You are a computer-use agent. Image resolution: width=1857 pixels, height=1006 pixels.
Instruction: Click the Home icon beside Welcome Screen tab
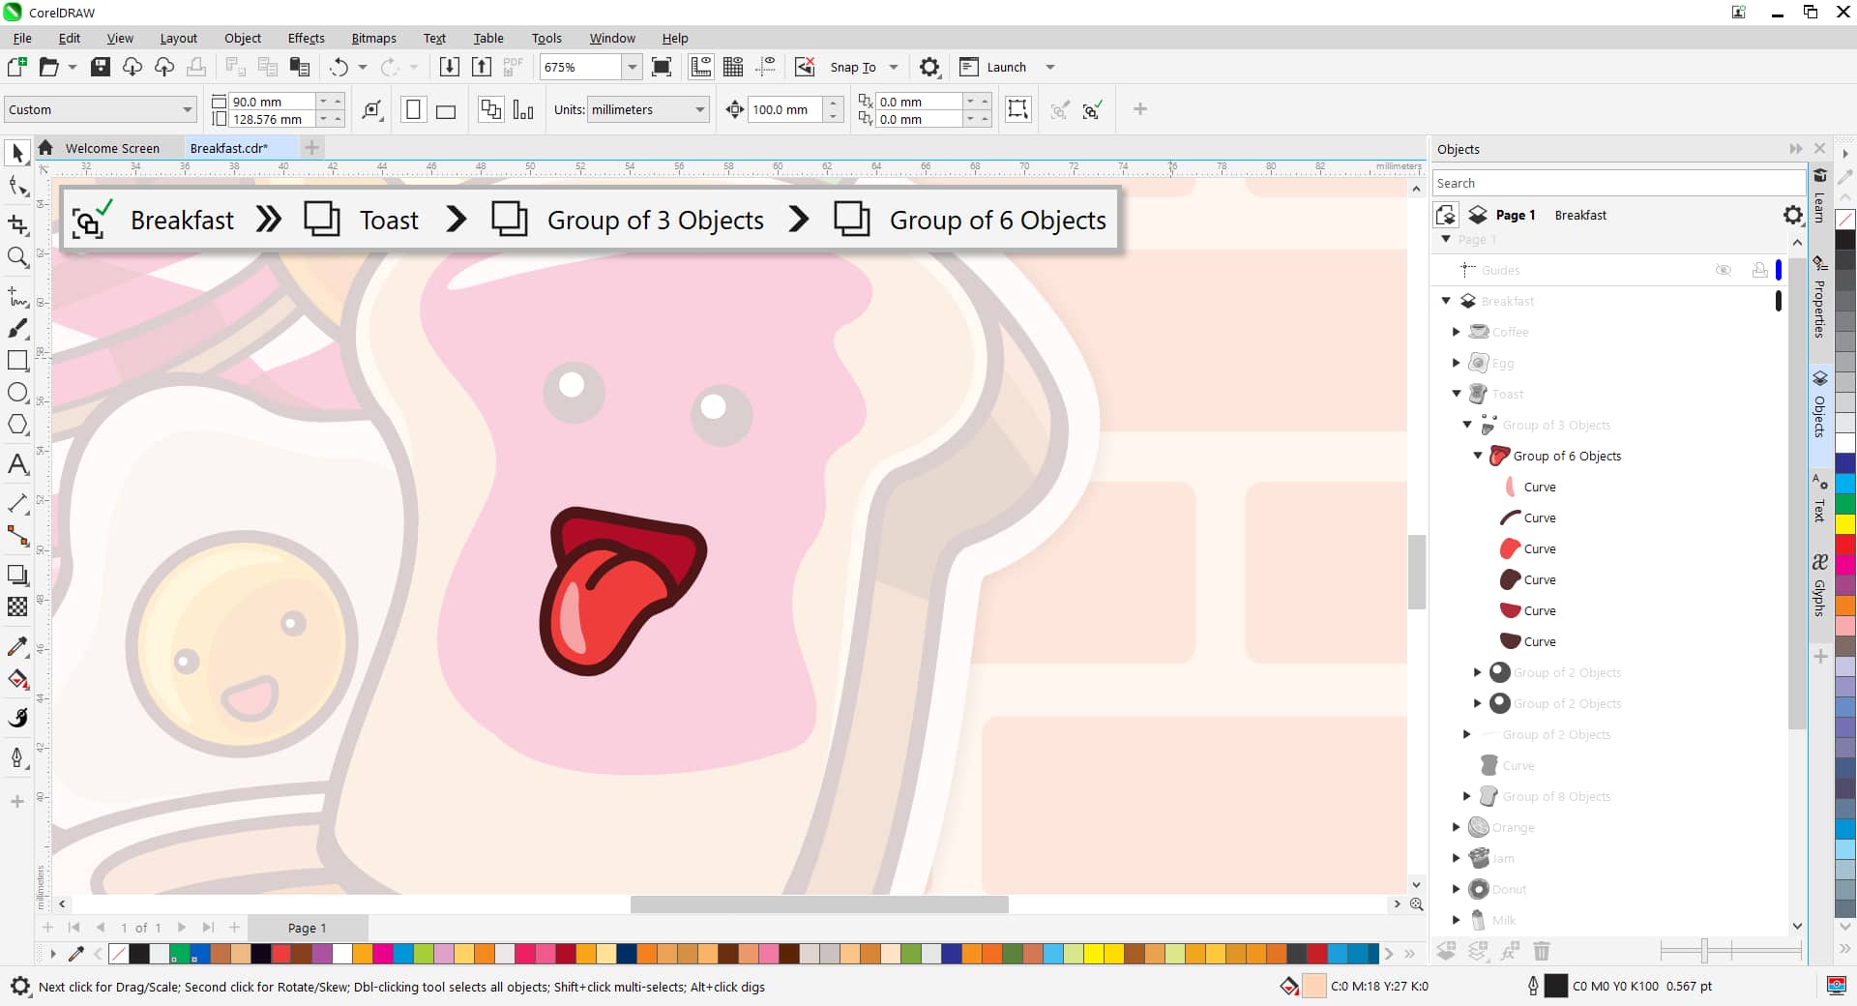pos(45,148)
